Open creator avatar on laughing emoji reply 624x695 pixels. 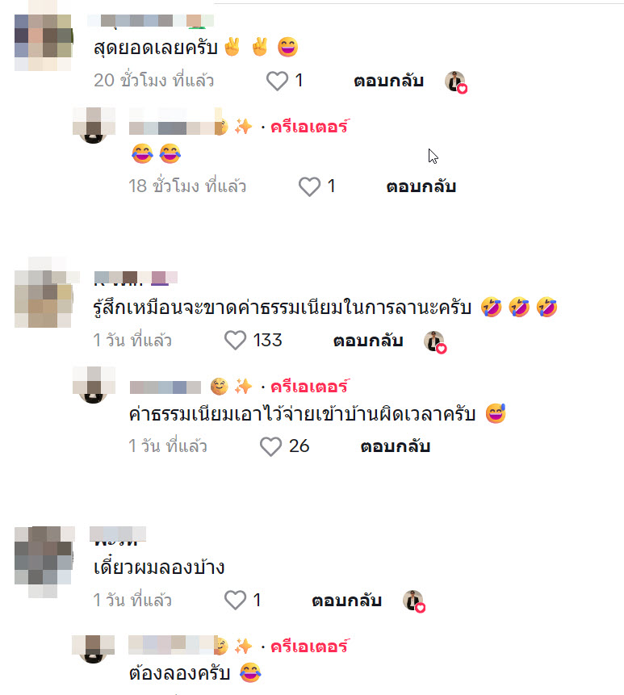pos(94,125)
